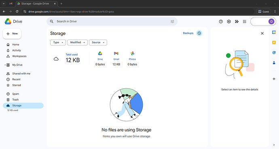Open a new browser tab
The image size is (279, 149).
coord(61,4)
